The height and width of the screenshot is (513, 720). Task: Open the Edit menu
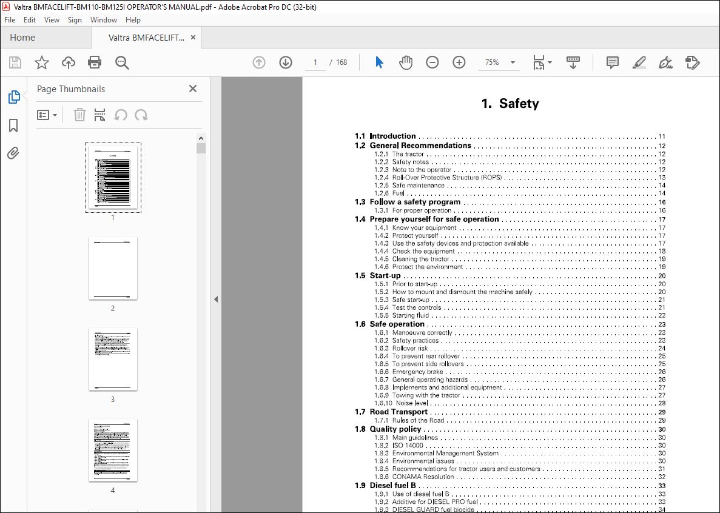coord(29,20)
